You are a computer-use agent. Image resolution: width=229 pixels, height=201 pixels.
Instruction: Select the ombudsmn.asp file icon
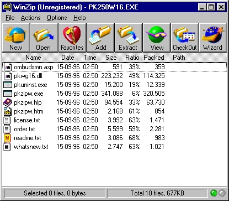(x=8, y=67)
